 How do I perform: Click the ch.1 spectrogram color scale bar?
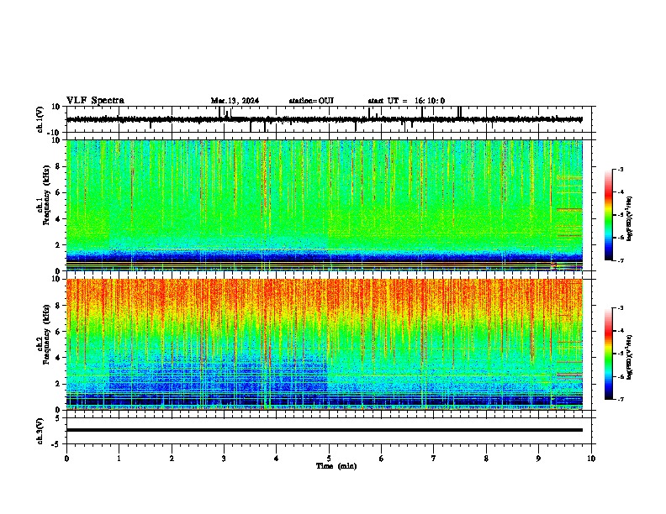(609, 215)
